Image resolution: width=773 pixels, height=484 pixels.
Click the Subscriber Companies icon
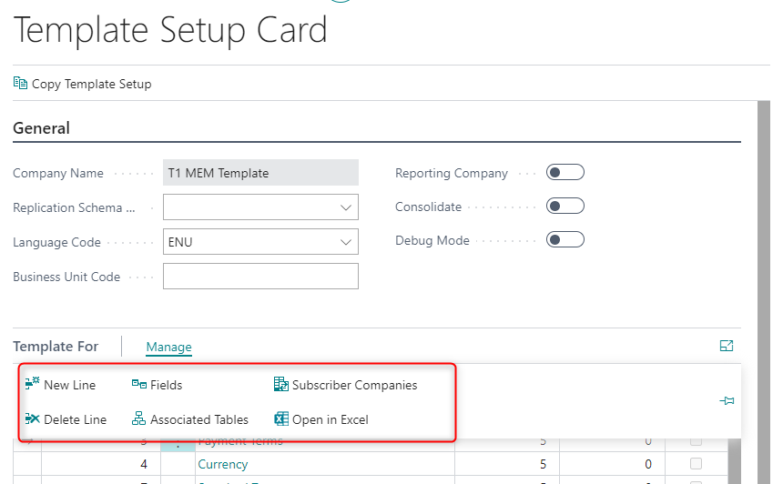click(x=281, y=384)
